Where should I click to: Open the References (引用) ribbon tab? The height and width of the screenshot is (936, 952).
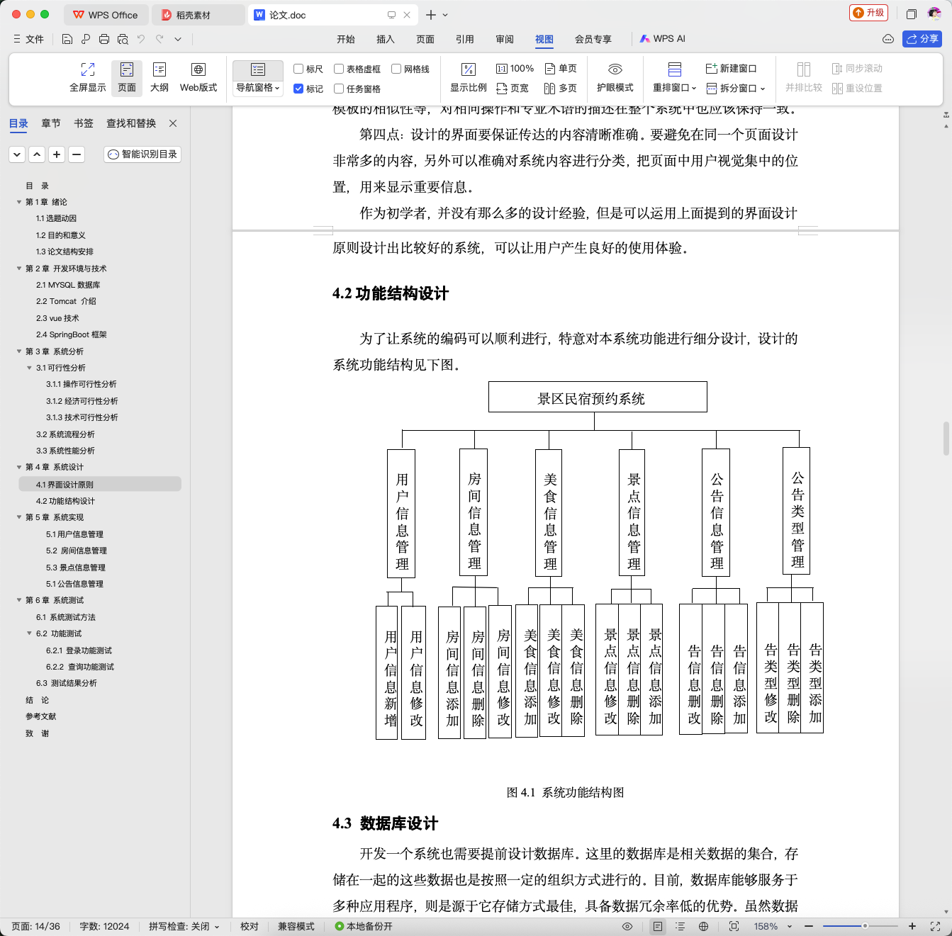click(465, 39)
